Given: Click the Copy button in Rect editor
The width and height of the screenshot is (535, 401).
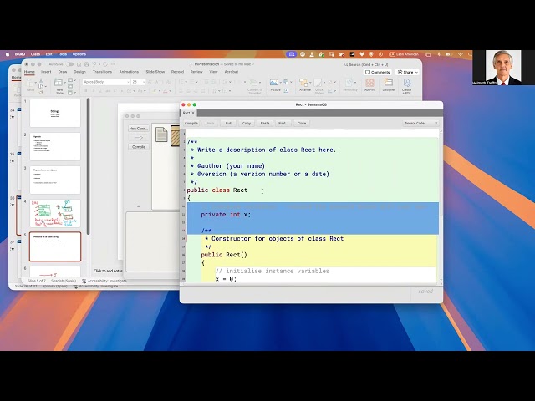Looking at the screenshot, I should coord(247,123).
